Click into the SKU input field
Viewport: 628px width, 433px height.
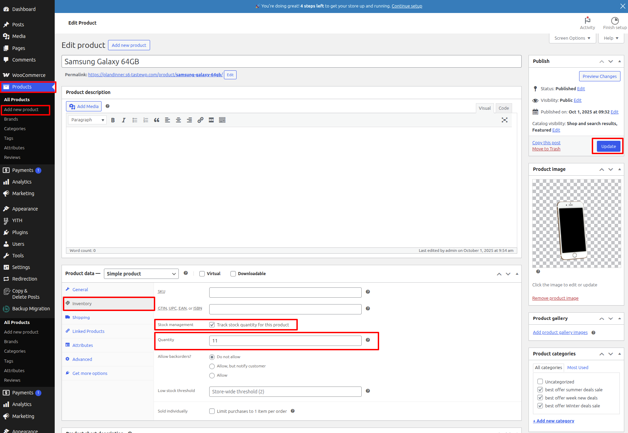tap(285, 293)
